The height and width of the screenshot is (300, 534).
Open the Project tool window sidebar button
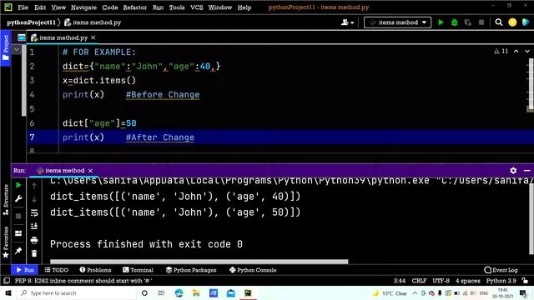pyautogui.click(x=6, y=47)
